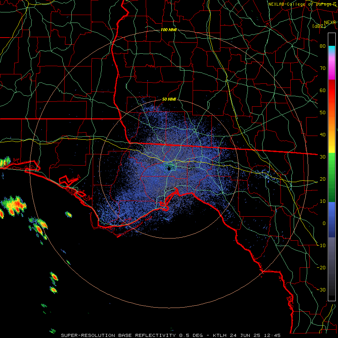
Task: Click the 10 value on dBZ scale
Action: [x=323, y=201]
